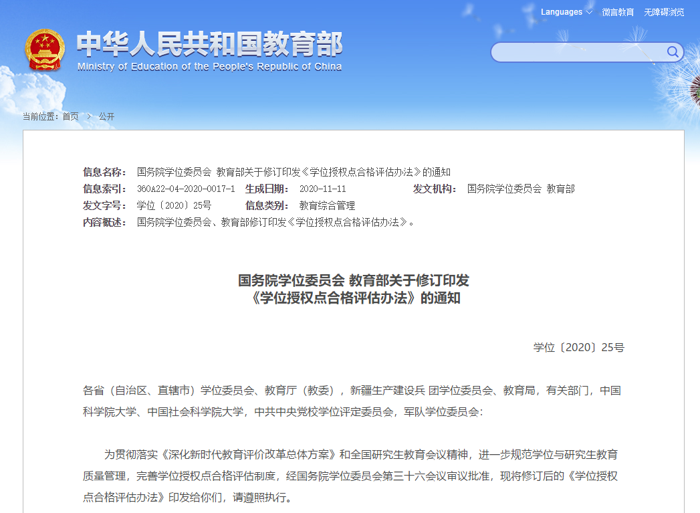Screen dimensions: 700x513
Task: Click the index number 360A22-04-2020-0017-1
Action: pos(186,189)
